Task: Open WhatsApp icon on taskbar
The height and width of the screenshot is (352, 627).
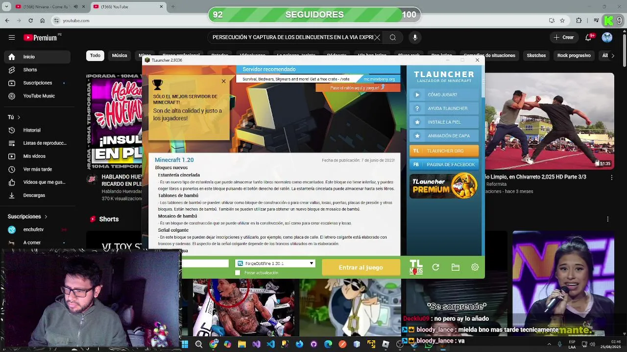Action: tap(429, 344)
